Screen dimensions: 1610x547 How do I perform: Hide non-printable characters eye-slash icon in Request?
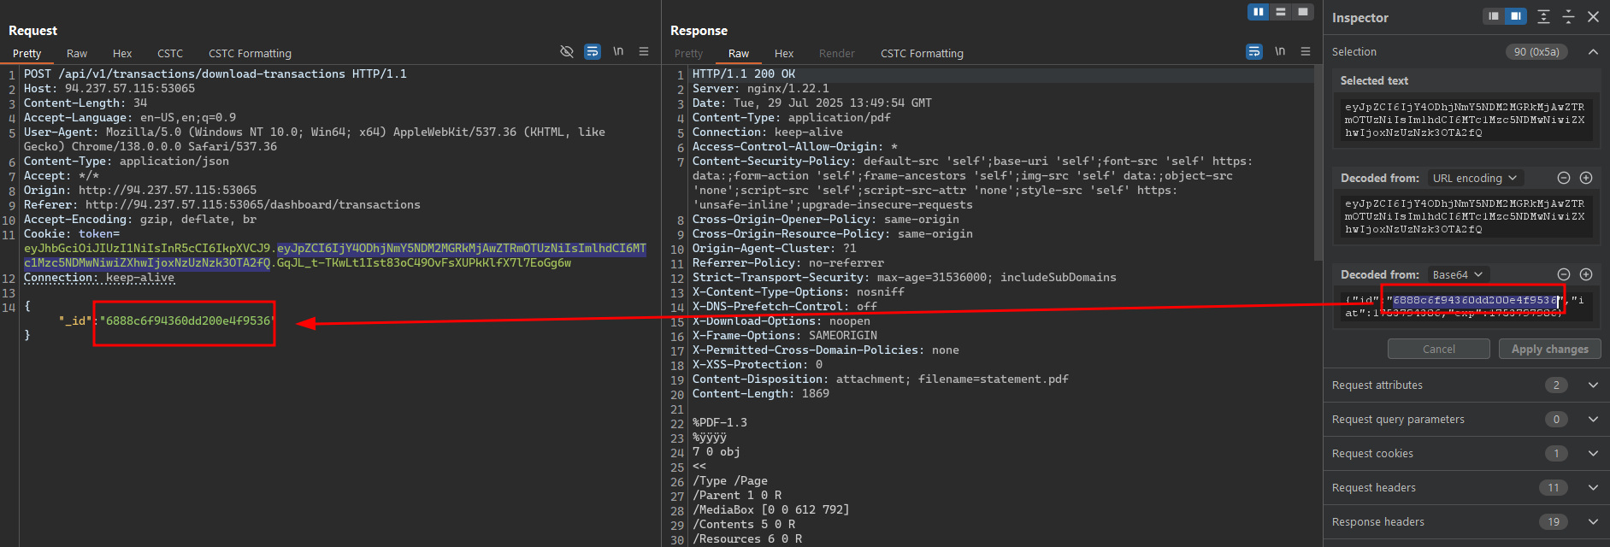click(x=567, y=52)
